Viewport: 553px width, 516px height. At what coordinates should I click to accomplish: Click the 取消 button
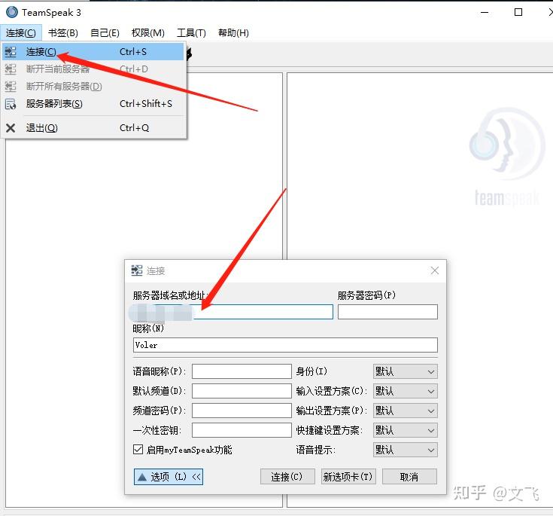pos(409,477)
